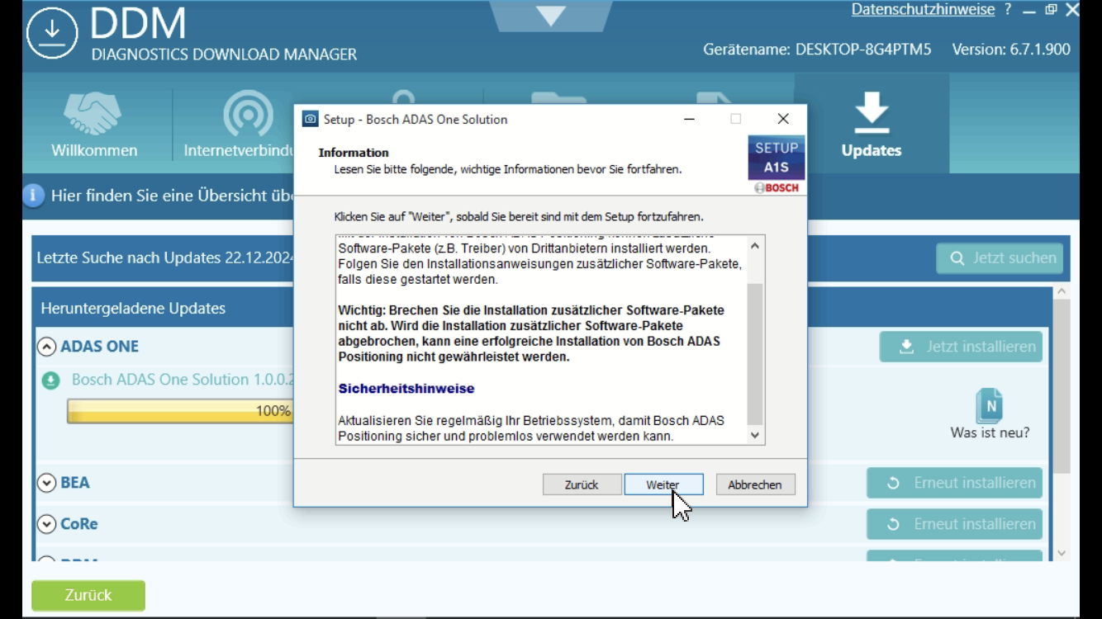This screenshot has height=619, width=1102.
Task: Click the scrollbar thumb in the setup information text
Action: point(755,353)
